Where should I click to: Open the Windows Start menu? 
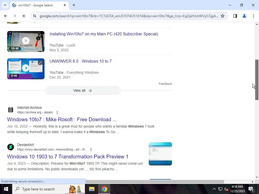tap(6, 189)
